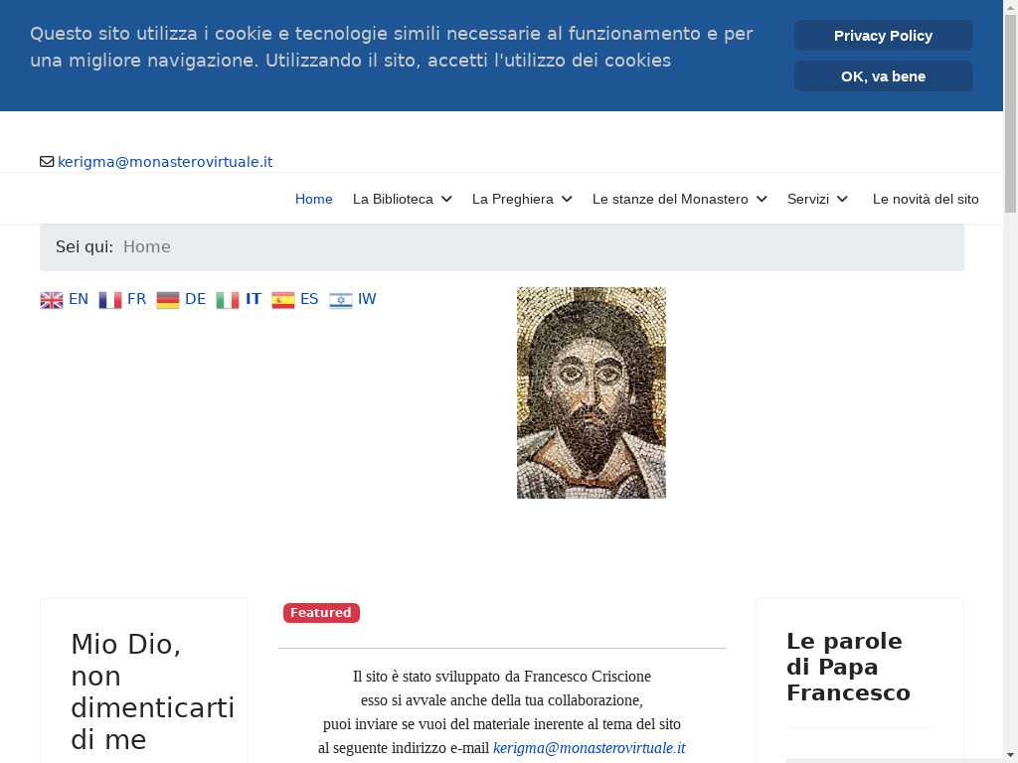Open Le novità del sito

tap(926, 199)
